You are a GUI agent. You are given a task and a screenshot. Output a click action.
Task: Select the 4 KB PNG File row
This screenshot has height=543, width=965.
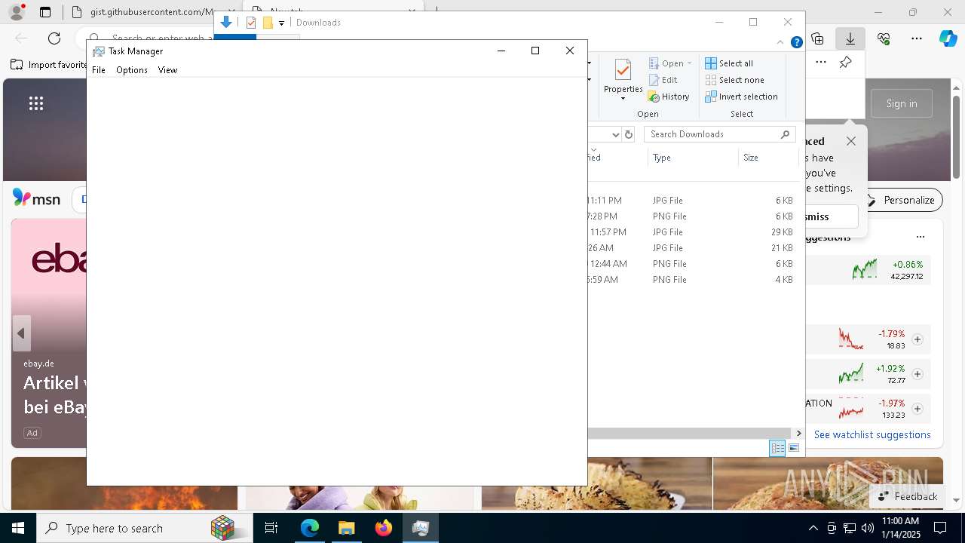pos(692,280)
